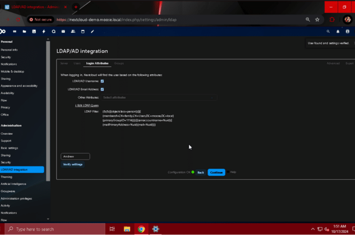The image size is (355, 235).
Task: Switch to the Users tab
Action: coord(77,63)
